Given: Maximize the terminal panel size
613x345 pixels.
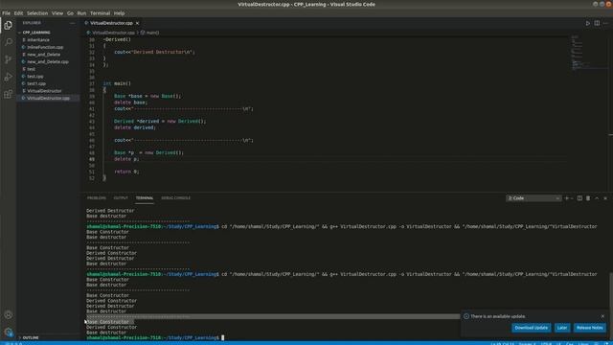Looking at the screenshot, I should click(x=597, y=198).
